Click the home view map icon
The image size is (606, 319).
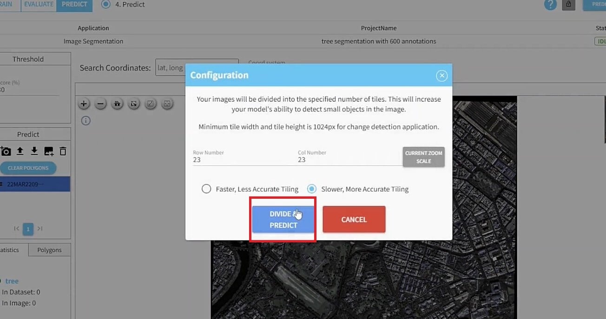coord(117,104)
